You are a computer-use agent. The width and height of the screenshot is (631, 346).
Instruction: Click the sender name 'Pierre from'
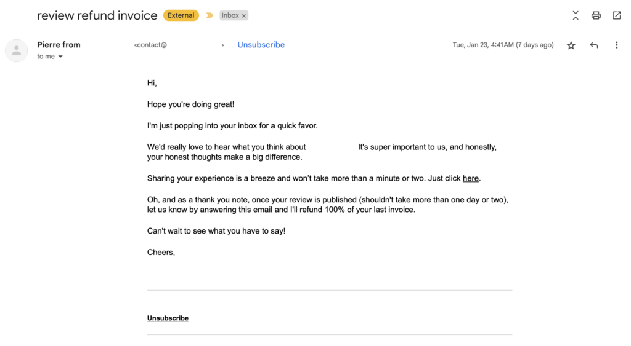(x=59, y=45)
